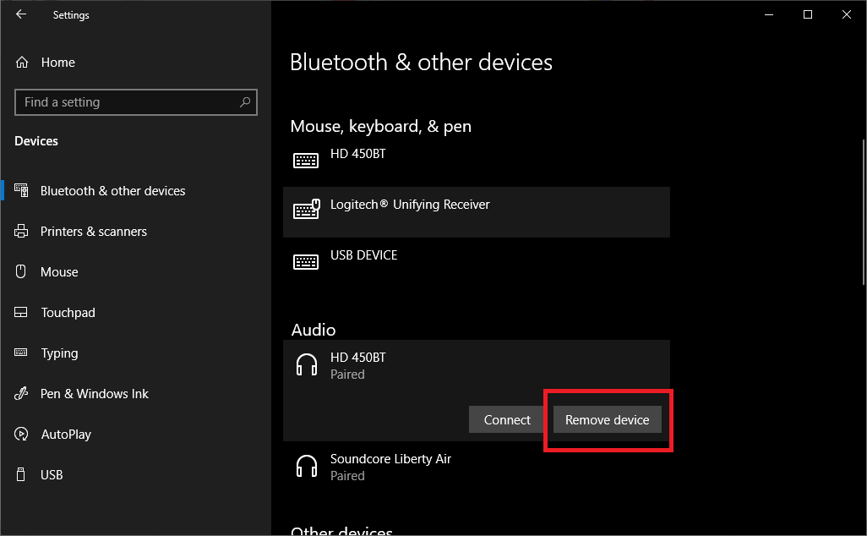
Task: Open the Home settings page
Action: pos(58,63)
